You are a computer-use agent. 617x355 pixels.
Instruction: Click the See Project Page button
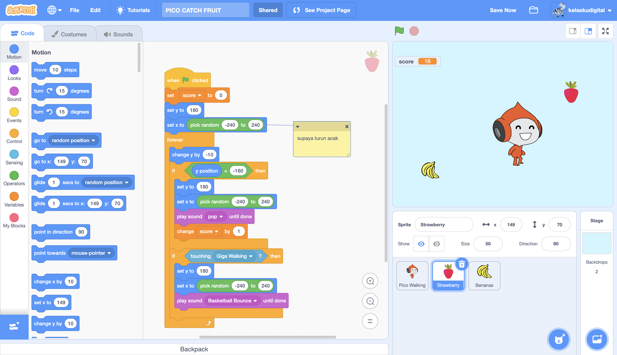click(x=321, y=10)
